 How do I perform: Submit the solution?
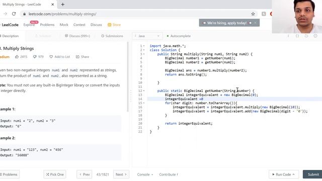coord(313,174)
